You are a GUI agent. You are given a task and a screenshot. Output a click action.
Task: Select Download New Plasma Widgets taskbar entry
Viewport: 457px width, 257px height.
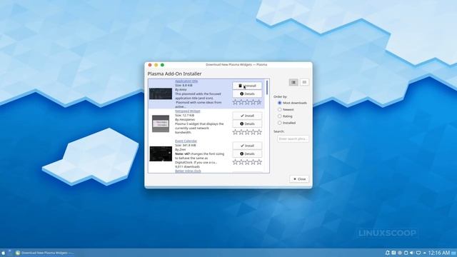pos(44,253)
